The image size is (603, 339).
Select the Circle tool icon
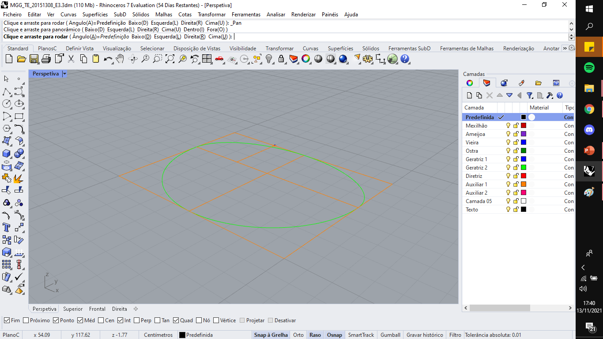tap(7, 104)
